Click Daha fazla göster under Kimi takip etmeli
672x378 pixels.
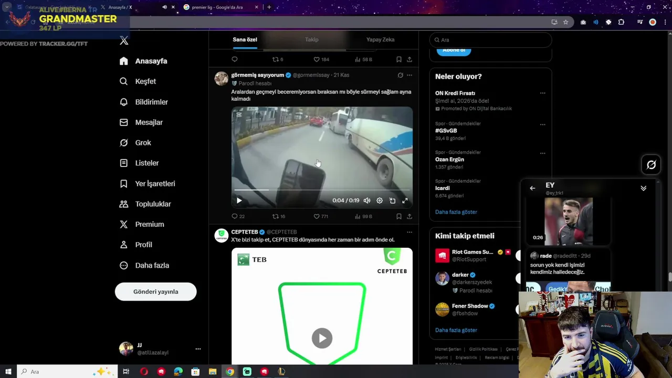click(456, 330)
